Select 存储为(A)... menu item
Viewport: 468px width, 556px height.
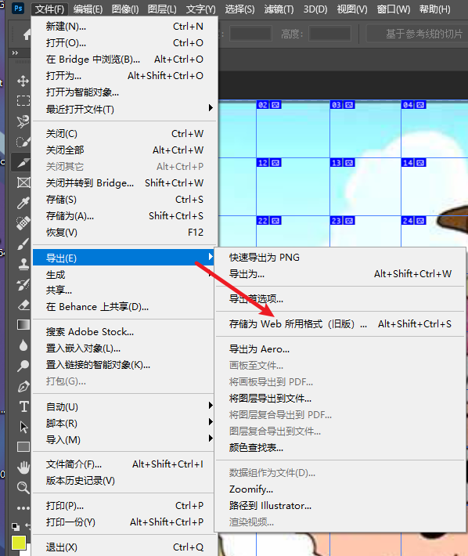click(x=124, y=215)
